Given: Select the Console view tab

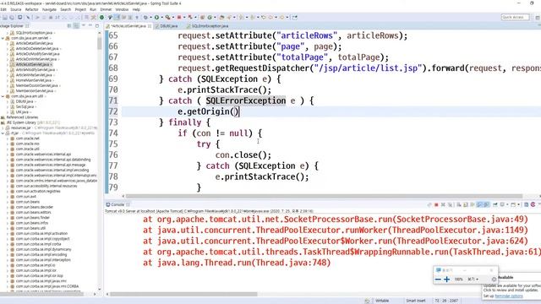Looking at the screenshot, I should tap(117, 204).
